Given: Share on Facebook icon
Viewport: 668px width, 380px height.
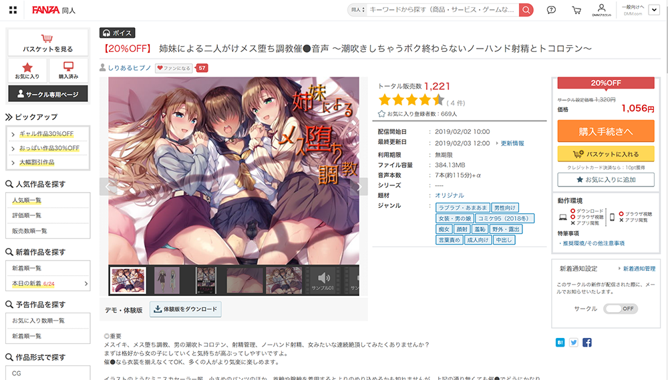Looking at the screenshot, I should [587, 342].
